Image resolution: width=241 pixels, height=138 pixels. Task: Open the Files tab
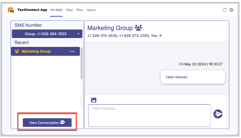[x=80, y=10]
